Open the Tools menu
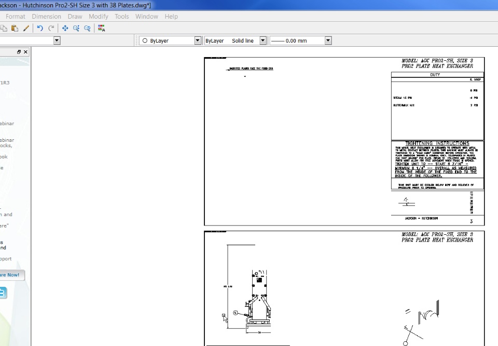 [121, 17]
